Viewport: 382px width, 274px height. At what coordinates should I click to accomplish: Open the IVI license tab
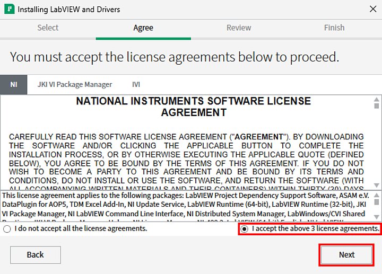pos(136,84)
